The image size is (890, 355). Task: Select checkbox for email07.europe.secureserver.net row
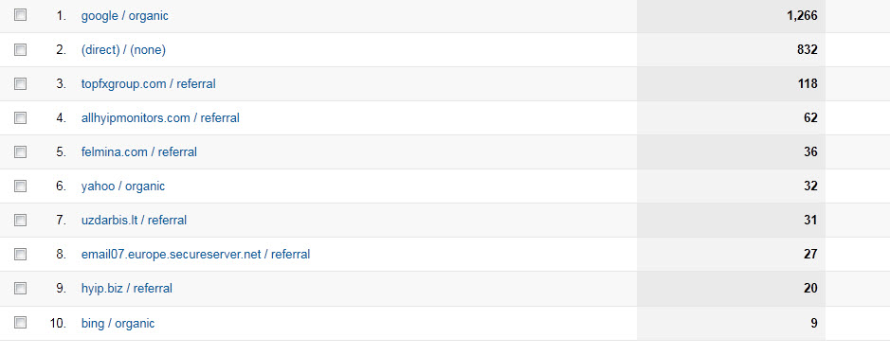[21, 254]
